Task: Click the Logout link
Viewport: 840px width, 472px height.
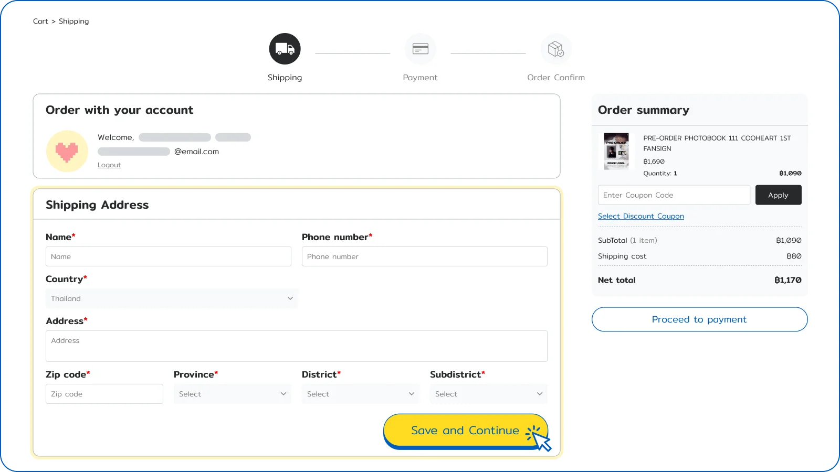Action: [109, 165]
